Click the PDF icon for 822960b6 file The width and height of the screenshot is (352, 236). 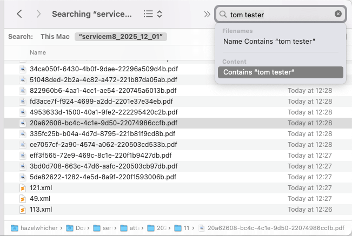[x=23, y=91]
